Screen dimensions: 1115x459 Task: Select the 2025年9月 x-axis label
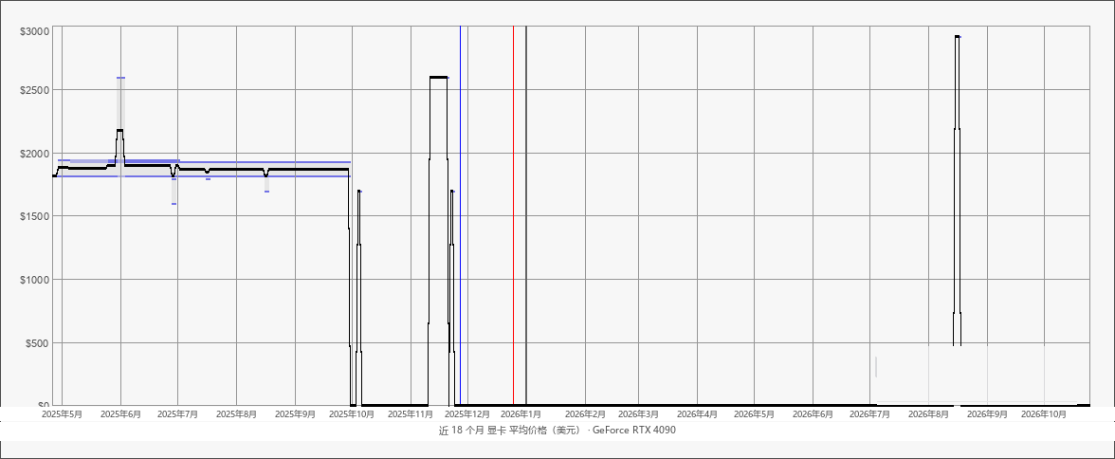[x=295, y=414]
